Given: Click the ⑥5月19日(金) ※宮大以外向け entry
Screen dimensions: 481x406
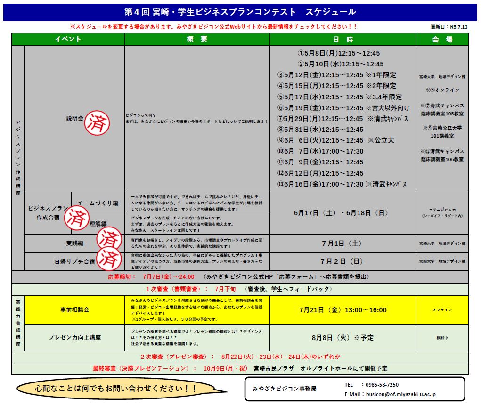Looking at the screenshot, I should pos(343,108).
